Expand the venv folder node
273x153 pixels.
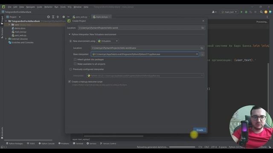pos(9,25)
